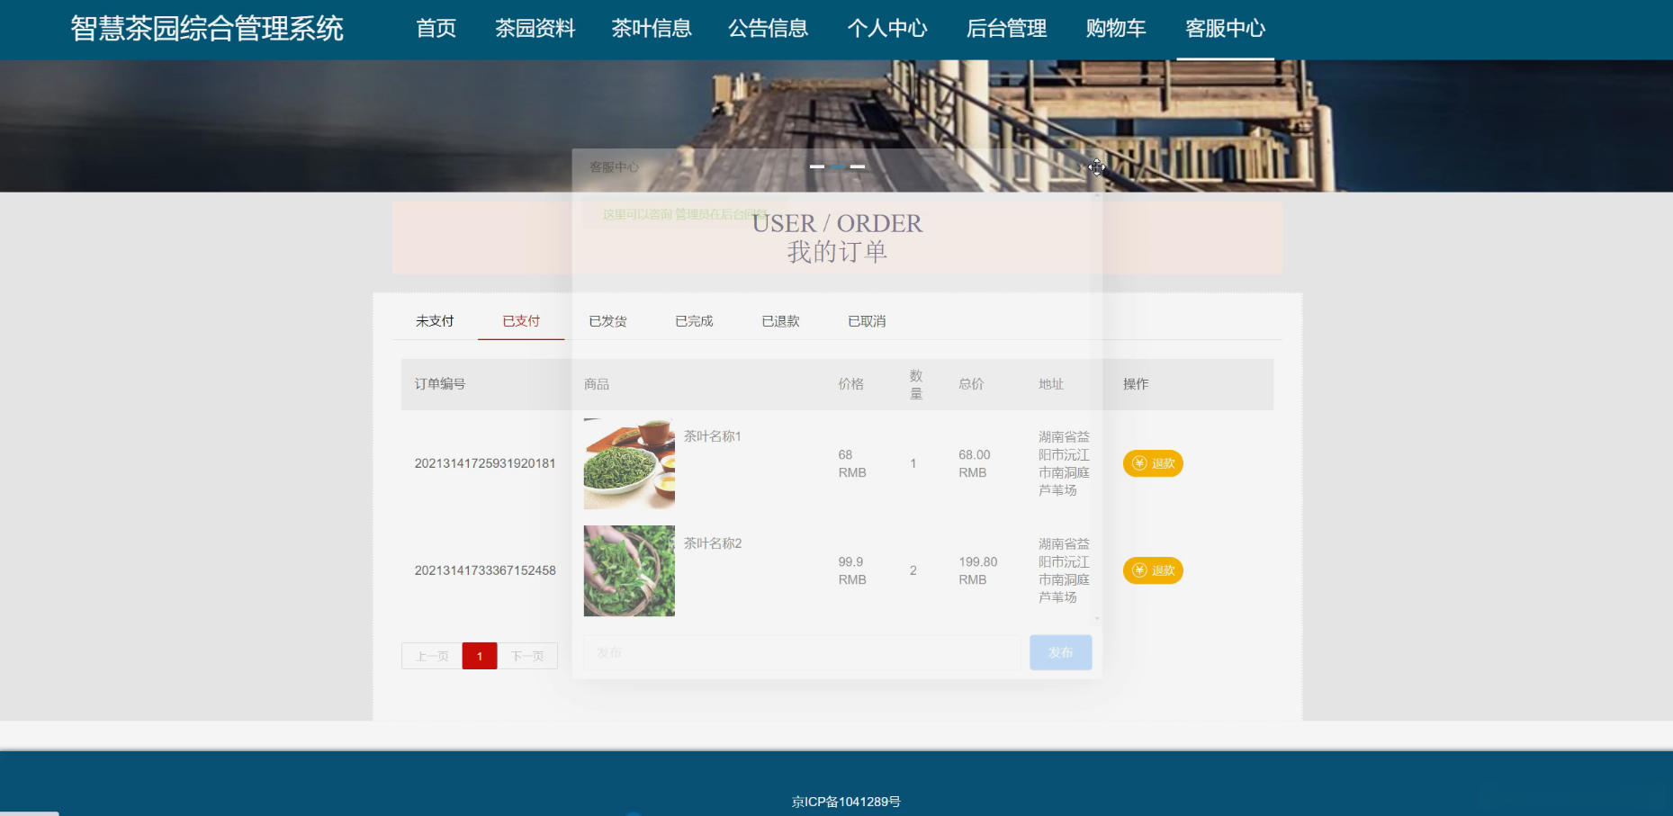Select order number 2021314173336715​2458
Screen dimensions: 1673x816
click(485, 570)
